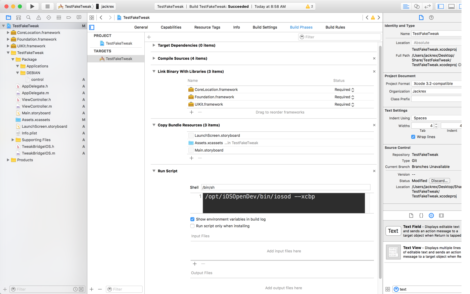Show the Quick Help inspector
Image resolution: width=470 pixels, height=294 pixels.
point(431,17)
